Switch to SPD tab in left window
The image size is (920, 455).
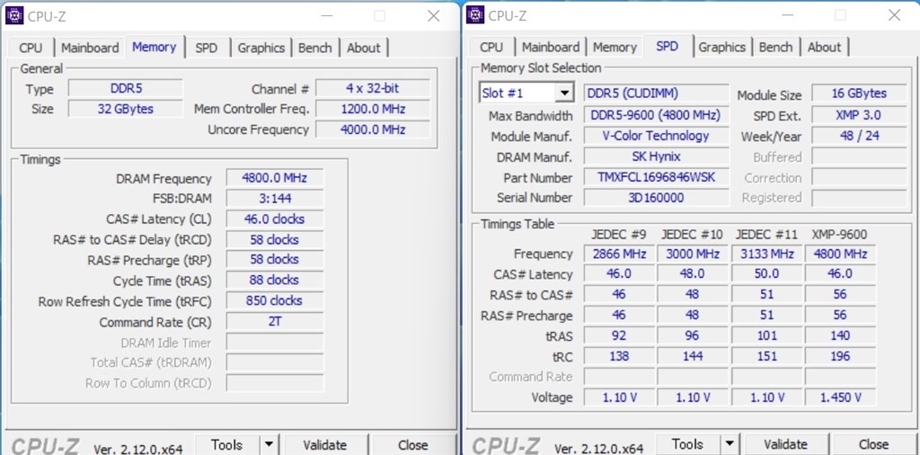pyautogui.click(x=206, y=48)
